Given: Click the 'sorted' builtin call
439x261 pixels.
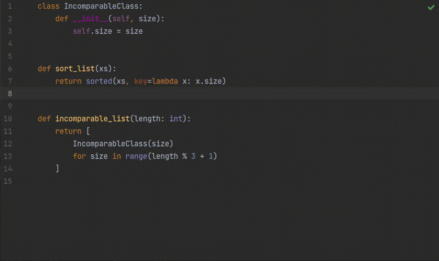Looking at the screenshot, I should [x=99, y=81].
